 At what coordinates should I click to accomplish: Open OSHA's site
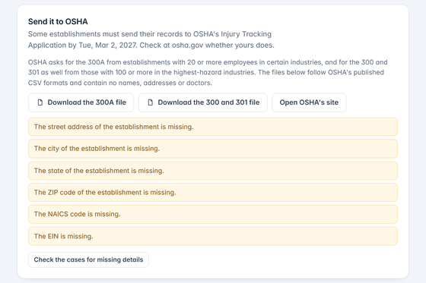coord(309,102)
